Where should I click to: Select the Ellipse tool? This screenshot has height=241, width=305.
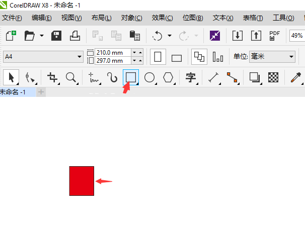tap(150, 77)
